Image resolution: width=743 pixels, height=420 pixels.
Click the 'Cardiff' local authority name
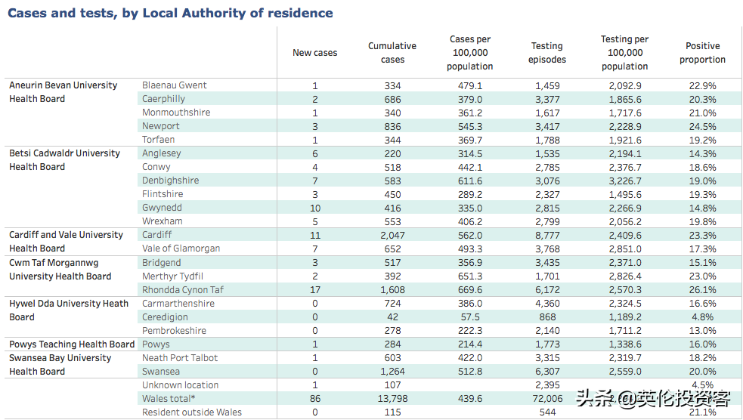pyautogui.click(x=157, y=235)
